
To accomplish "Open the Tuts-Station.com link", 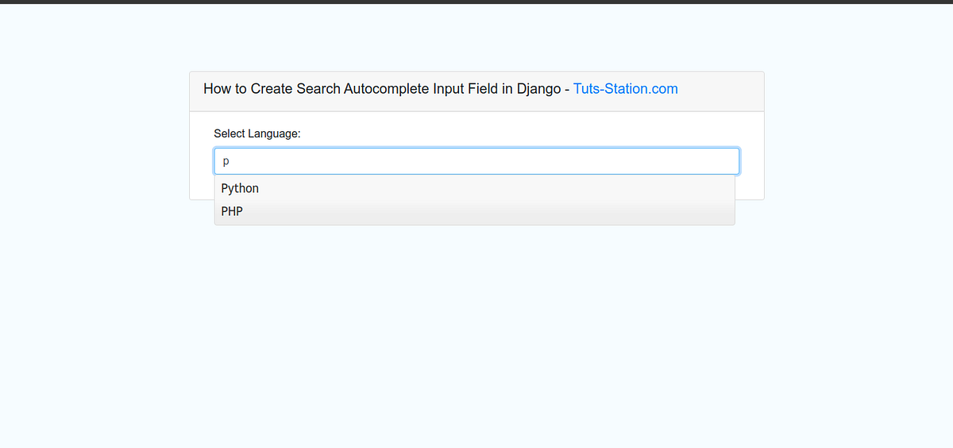I will pyautogui.click(x=625, y=89).
